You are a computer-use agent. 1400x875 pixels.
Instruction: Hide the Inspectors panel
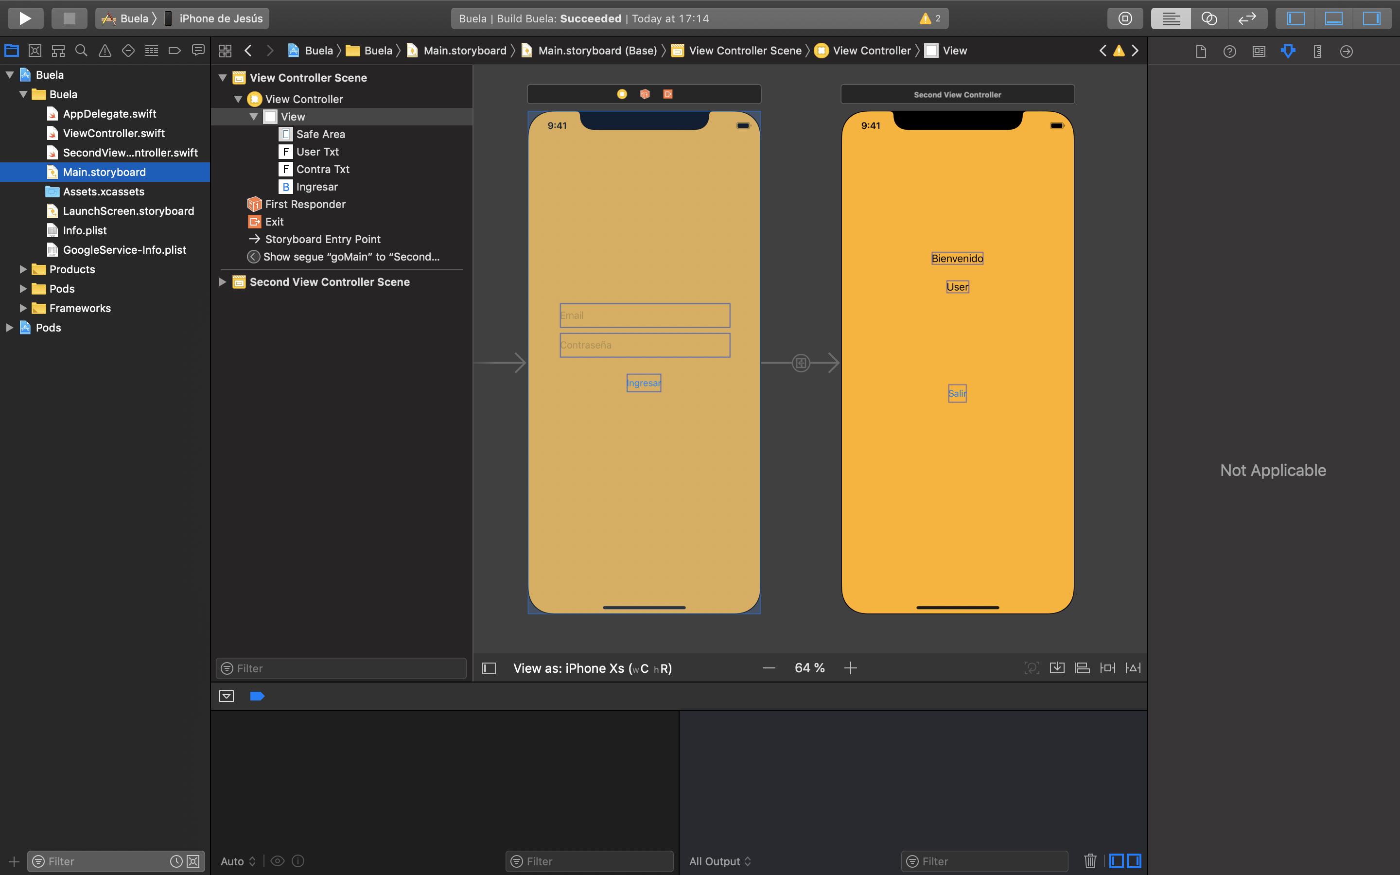(1371, 18)
